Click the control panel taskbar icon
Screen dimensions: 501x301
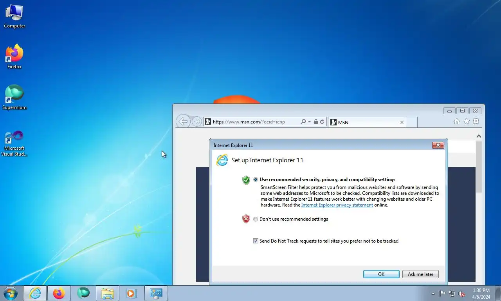156,293
